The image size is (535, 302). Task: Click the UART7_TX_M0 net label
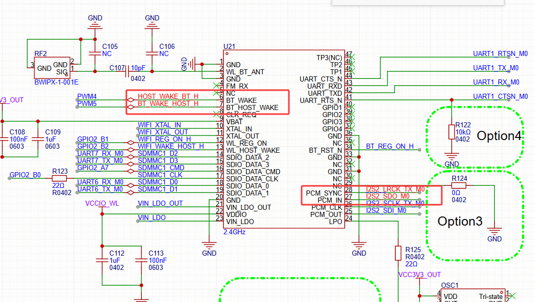point(100,160)
